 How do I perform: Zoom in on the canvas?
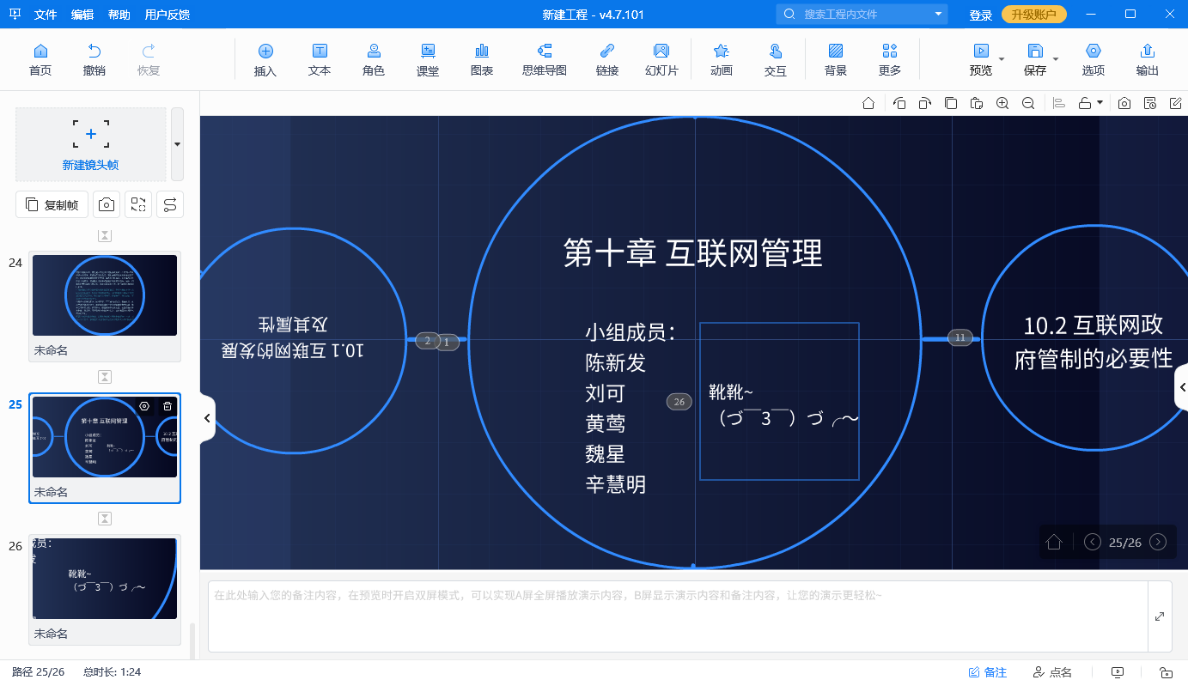pyautogui.click(x=1002, y=103)
